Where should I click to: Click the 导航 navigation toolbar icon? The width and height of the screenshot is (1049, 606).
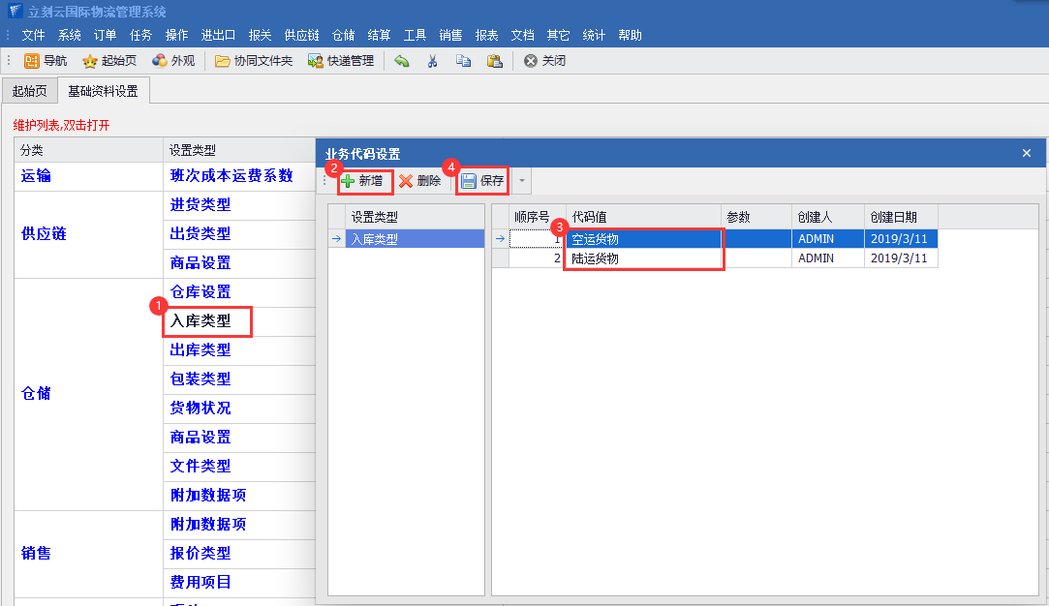point(46,61)
